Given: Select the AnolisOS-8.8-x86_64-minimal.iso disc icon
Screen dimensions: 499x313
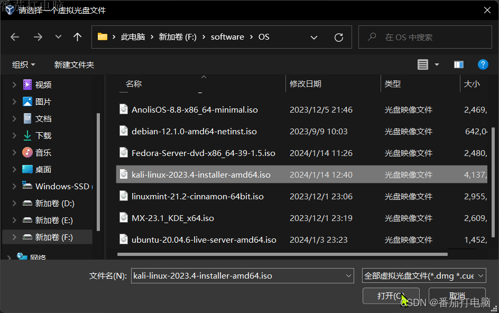Looking at the screenshot, I should click(124, 109).
